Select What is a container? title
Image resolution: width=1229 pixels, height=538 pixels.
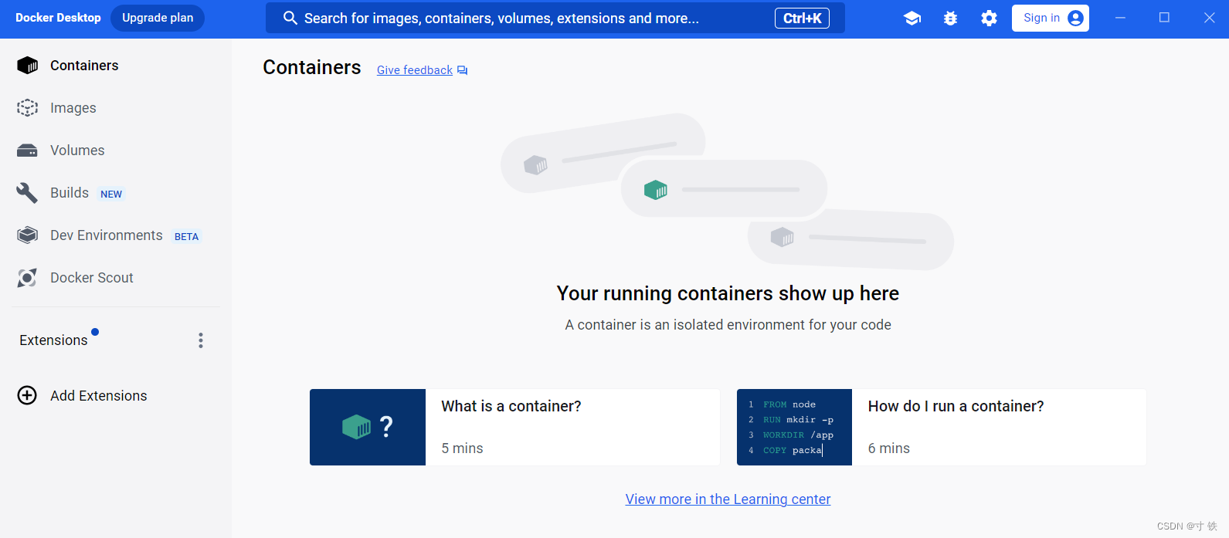pyautogui.click(x=511, y=406)
